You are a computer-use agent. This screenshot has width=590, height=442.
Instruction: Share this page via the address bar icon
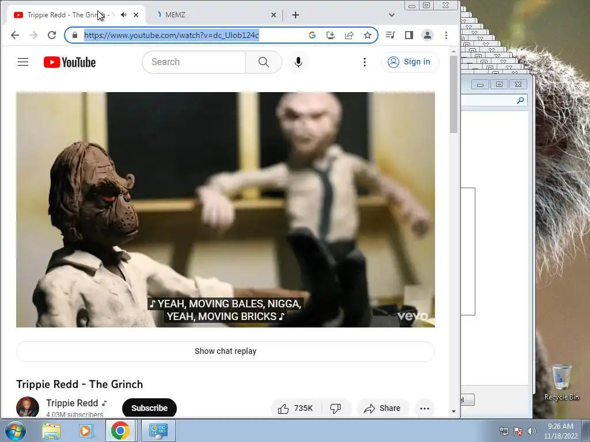[x=349, y=35]
